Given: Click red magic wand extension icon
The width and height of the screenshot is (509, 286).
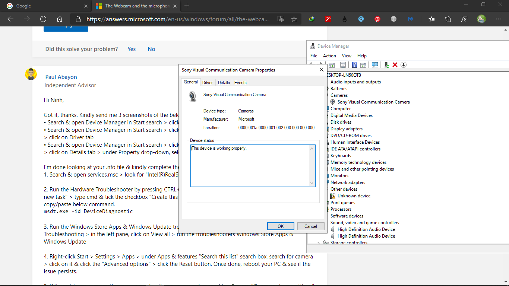Looking at the screenshot, I should pyautogui.click(x=328, y=19).
